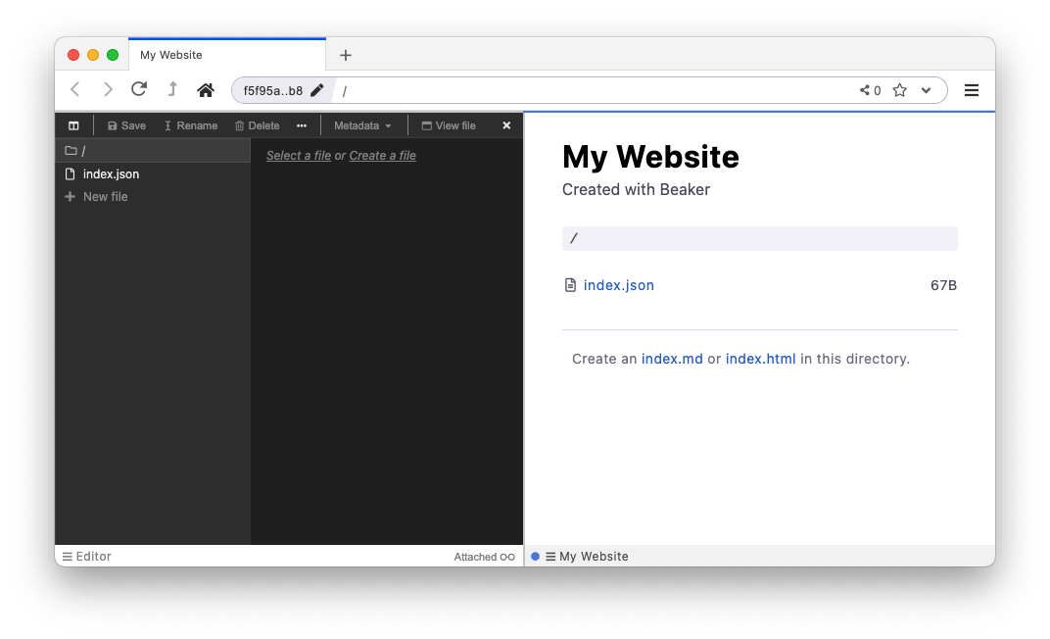
Task: Open the more options ellipsis menu
Action: click(x=301, y=125)
